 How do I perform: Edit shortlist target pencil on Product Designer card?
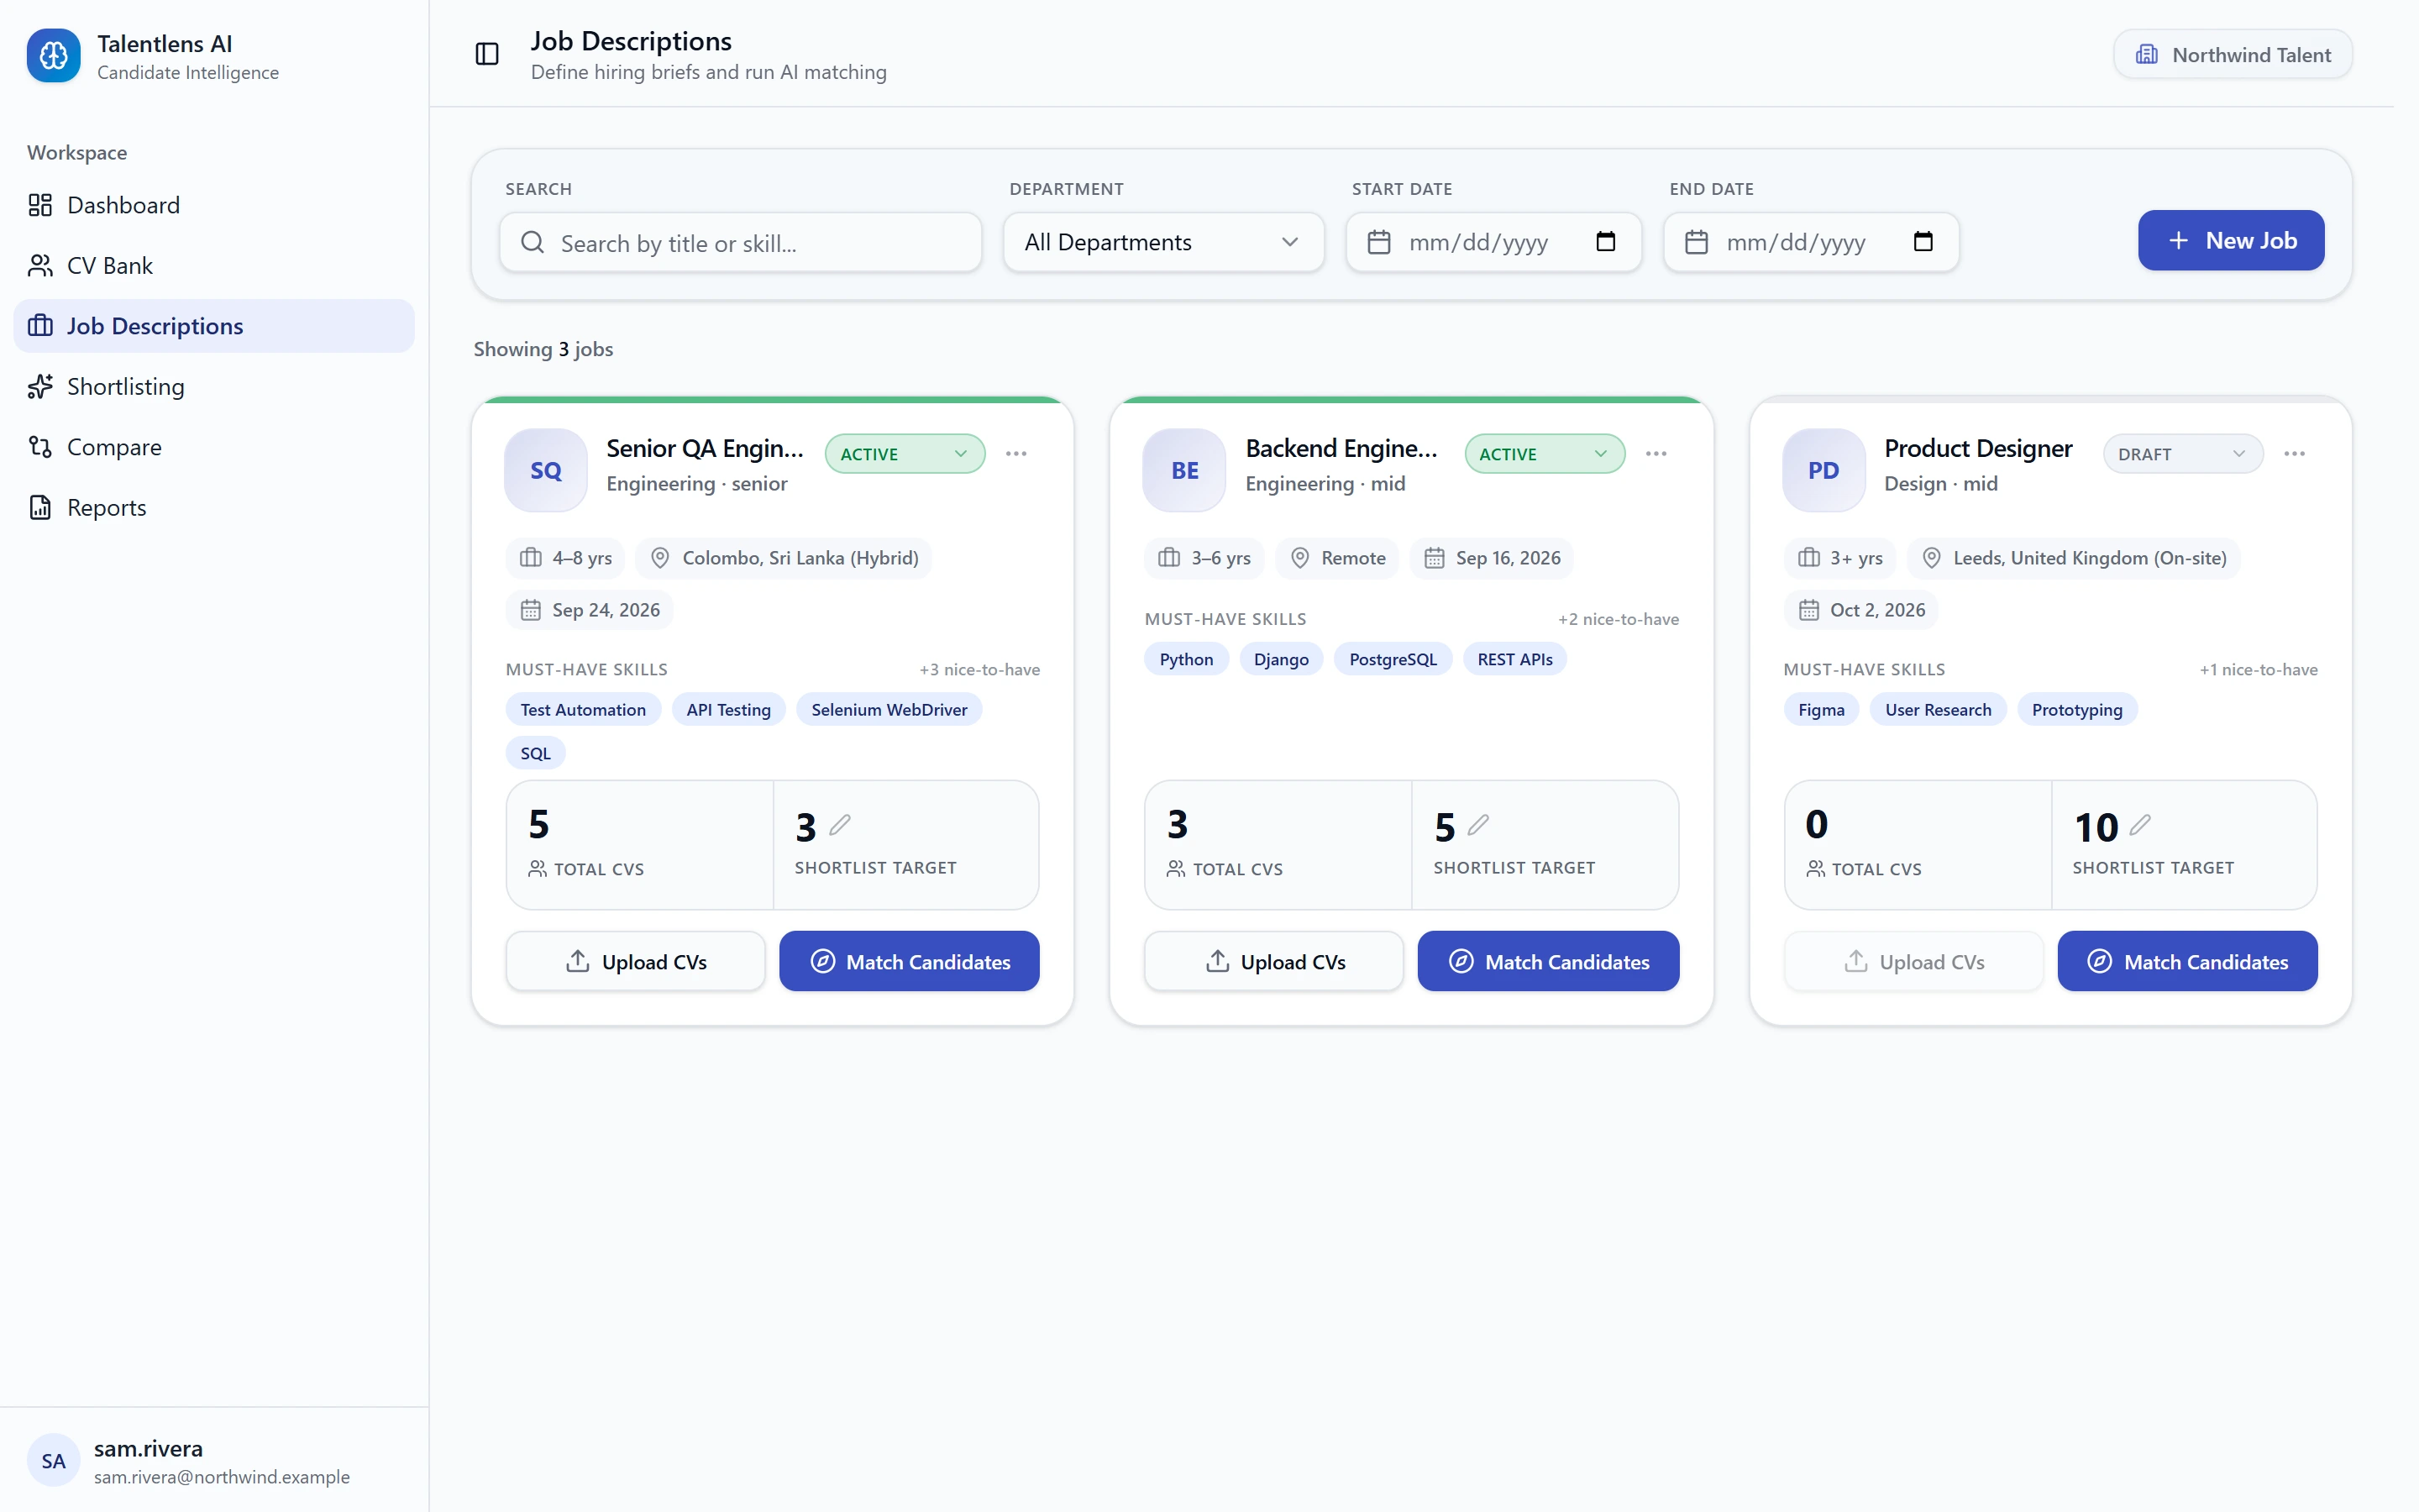tap(2139, 825)
